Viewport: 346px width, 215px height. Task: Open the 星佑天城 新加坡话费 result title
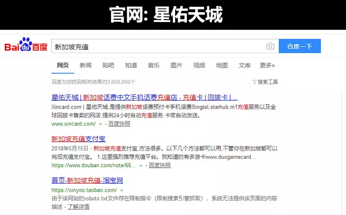(x=144, y=97)
